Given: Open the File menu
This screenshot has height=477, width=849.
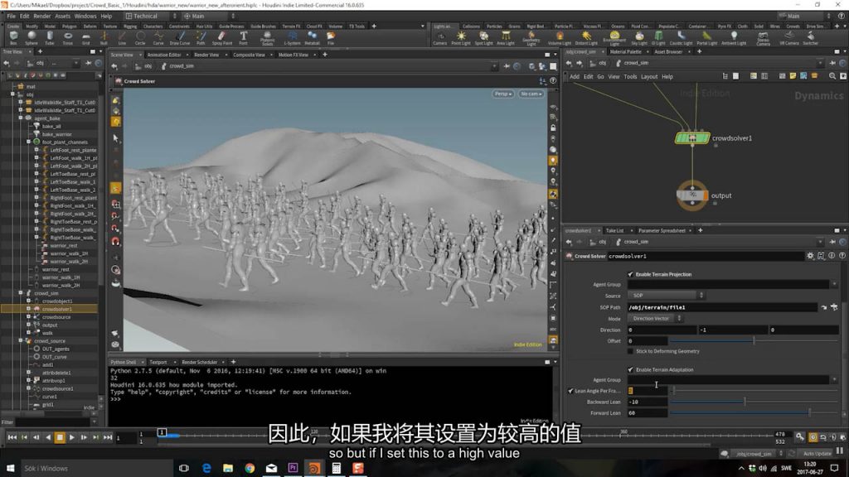Looking at the screenshot, I should 12,17.
